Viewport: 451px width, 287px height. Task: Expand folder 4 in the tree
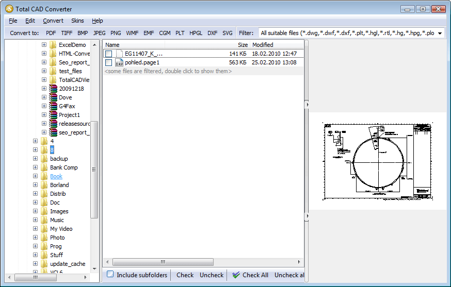pyautogui.click(x=36, y=141)
